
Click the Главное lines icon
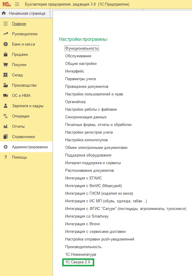[6, 23]
